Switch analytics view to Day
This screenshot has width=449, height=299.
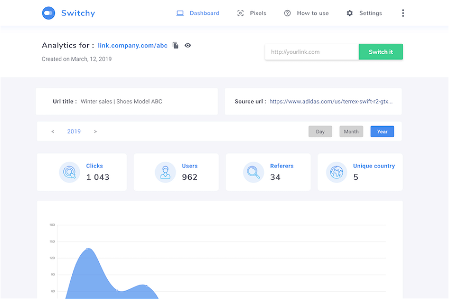click(320, 132)
